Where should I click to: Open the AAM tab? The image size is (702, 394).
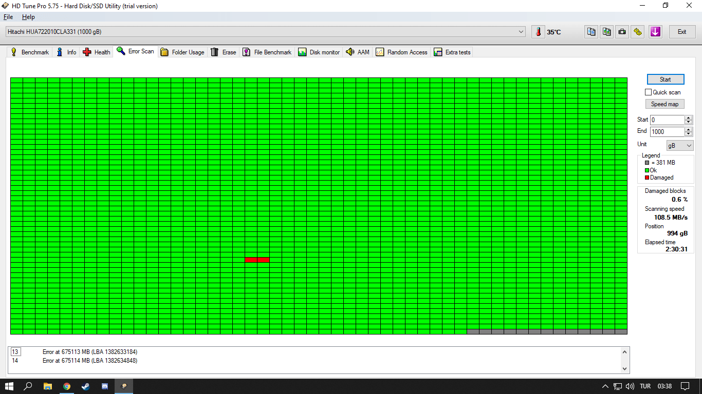(358, 52)
